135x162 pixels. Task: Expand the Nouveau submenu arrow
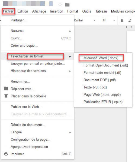pos(70,31)
